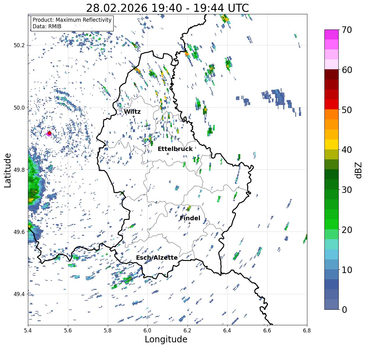
Task: Click the timestamp title 28.02.2026 19:40 - 19:44 UTC
Action: [167, 8]
